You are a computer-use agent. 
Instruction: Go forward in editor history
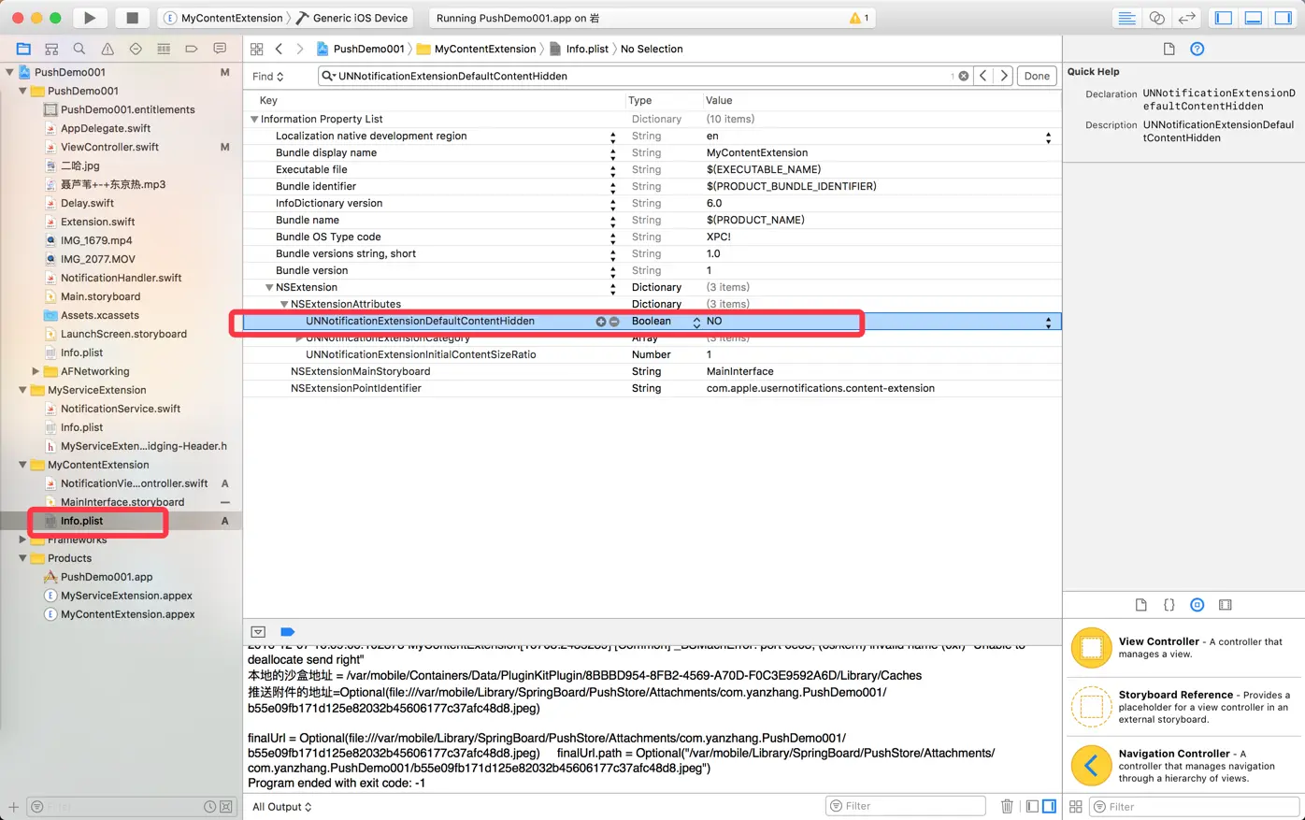click(299, 49)
